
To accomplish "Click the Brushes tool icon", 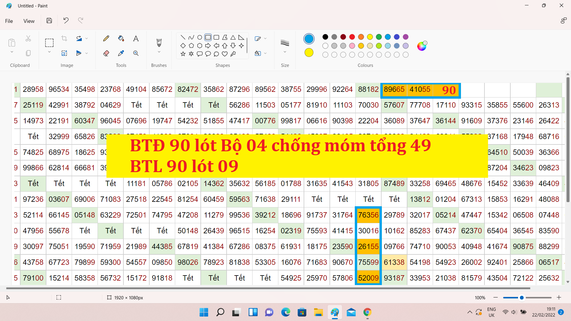I will (x=159, y=43).
